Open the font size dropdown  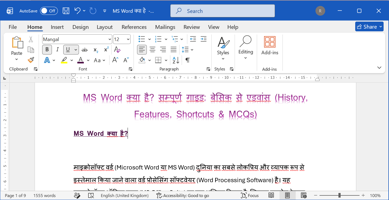point(128,39)
